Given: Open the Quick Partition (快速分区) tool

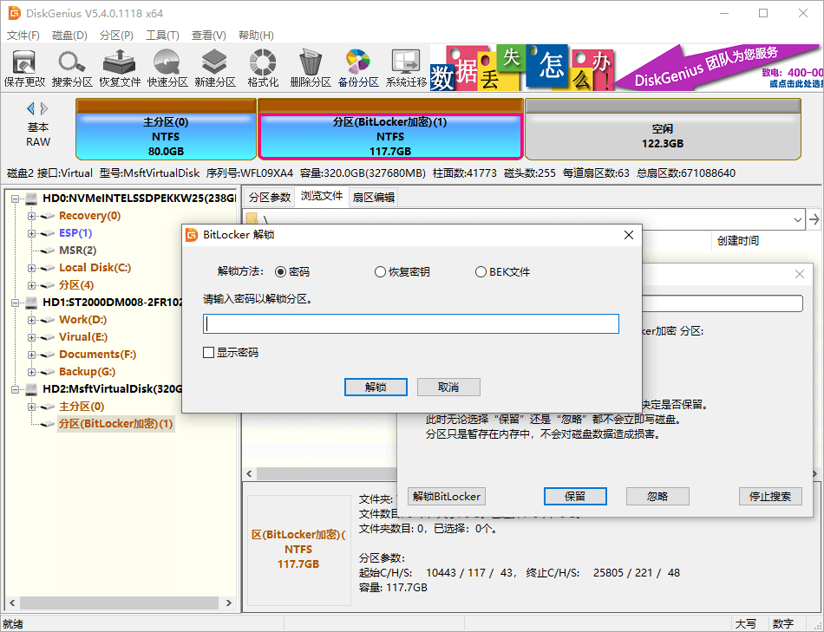Looking at the screenshot, I should [167, 68].
